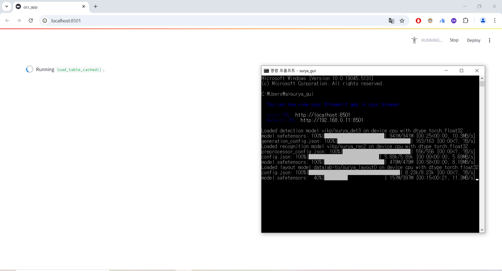Click the 941M/941M model.safetensors progress bar
The image size is (502, 271).
coord(355,136)
